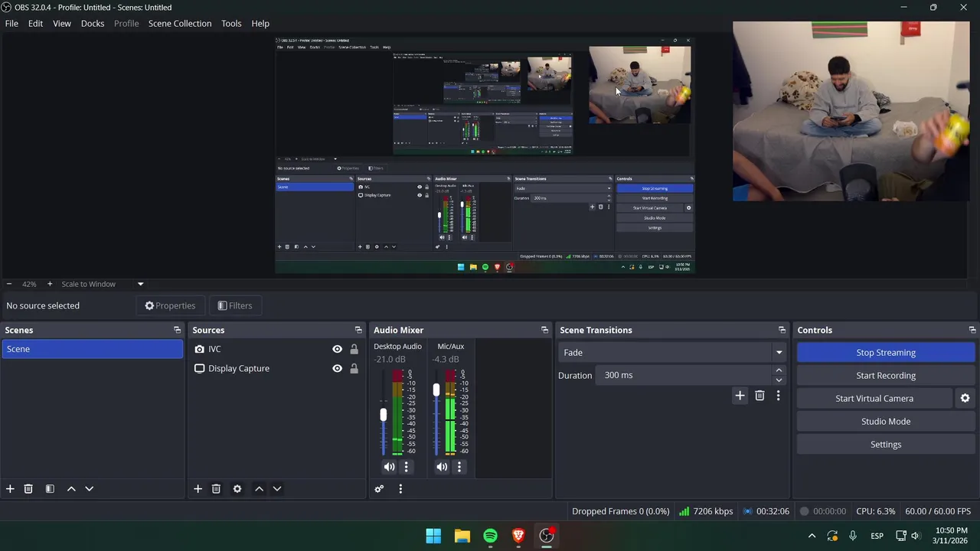Pop out the Controls dock
This screenshot has width=980, height=551.
pos(972,330)
